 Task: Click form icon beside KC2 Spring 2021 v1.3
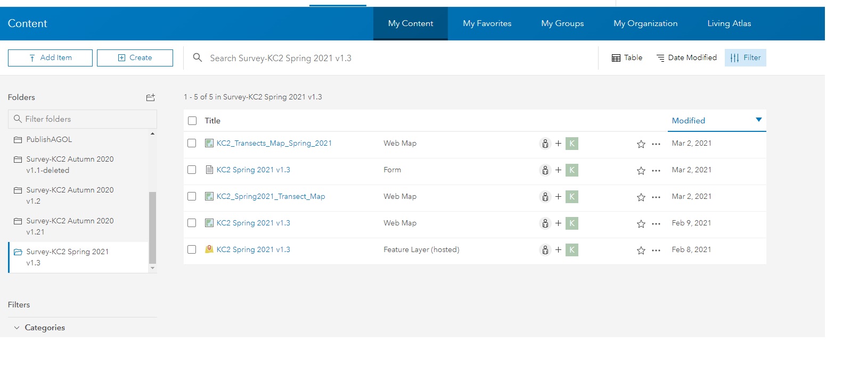tap(209, 170)
